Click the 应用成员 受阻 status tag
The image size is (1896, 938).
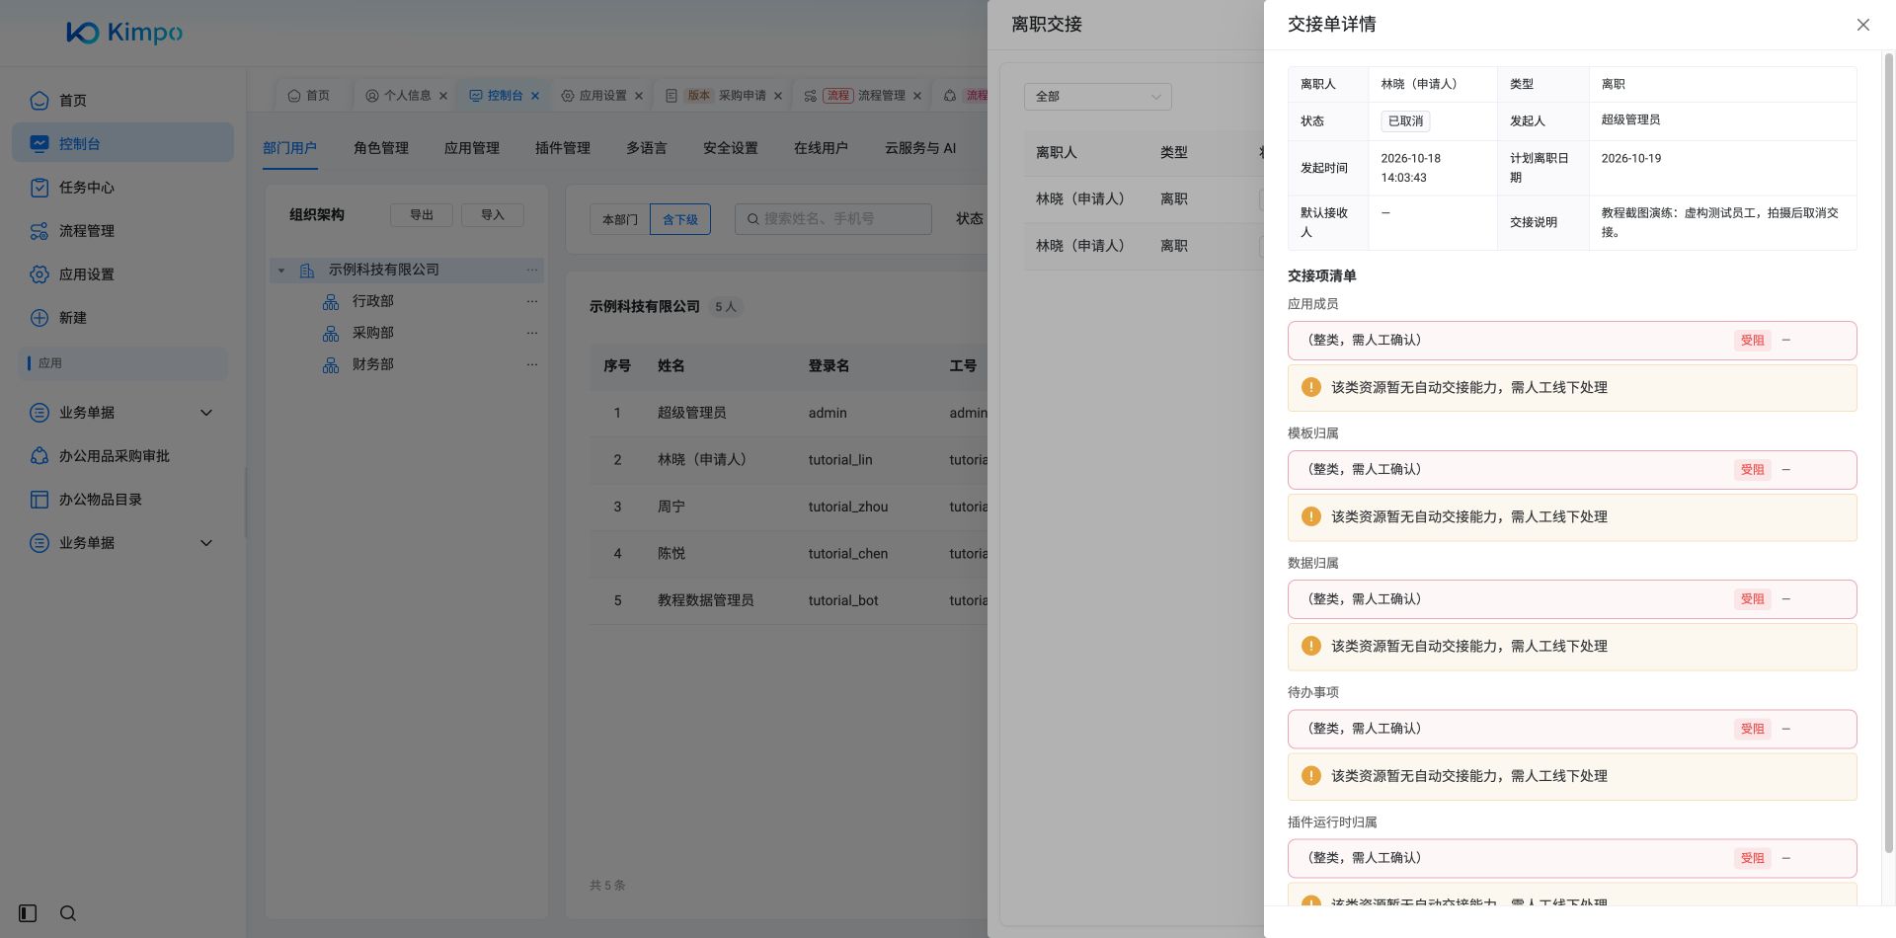click(x=1752, y=341)
